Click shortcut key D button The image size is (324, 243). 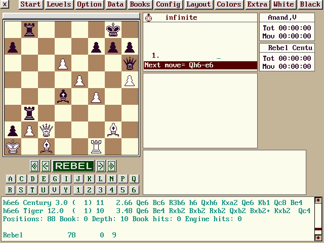click(32, 179)
